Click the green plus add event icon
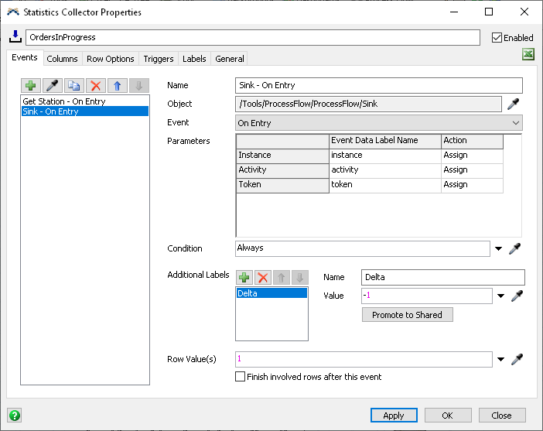Screen dimensions: 543x431 pyautogui.click(x=31, y=86)
